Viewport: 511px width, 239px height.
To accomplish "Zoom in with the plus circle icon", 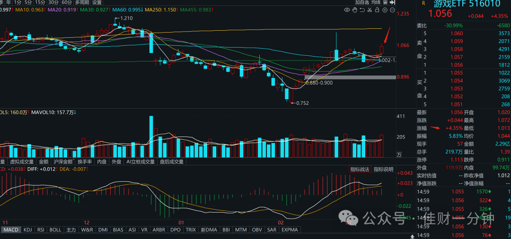I will click(x=385, y=10).
